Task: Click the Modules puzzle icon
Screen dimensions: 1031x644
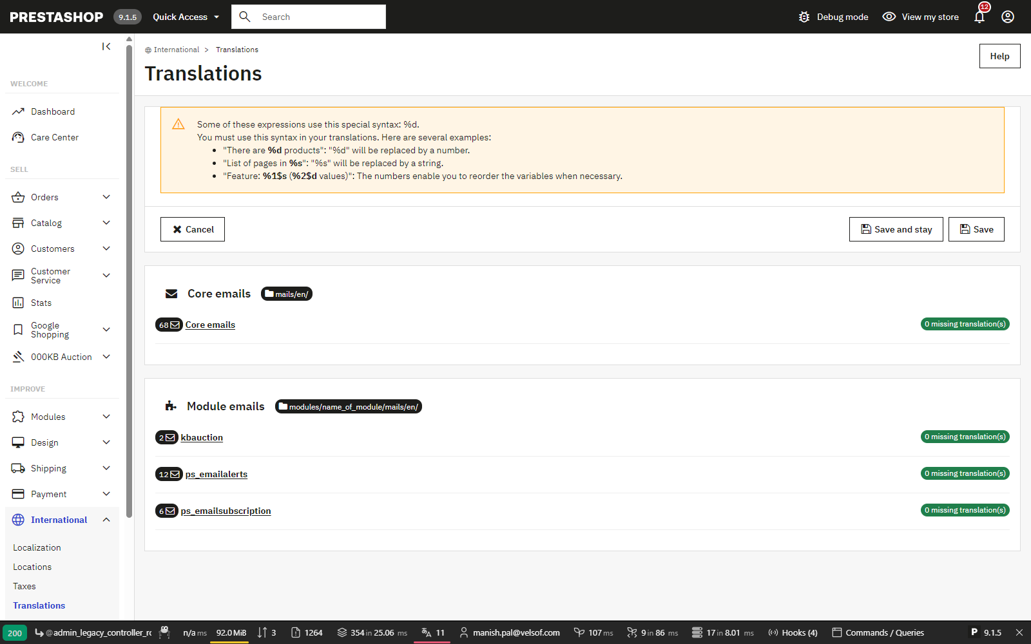Action: point(18,417)
